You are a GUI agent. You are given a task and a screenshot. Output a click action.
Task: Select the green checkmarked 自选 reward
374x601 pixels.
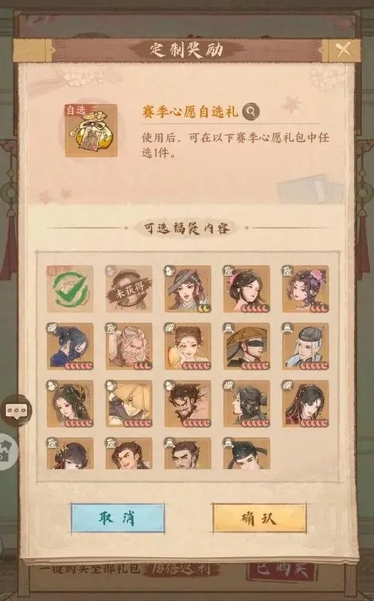(x=70, y=289)
